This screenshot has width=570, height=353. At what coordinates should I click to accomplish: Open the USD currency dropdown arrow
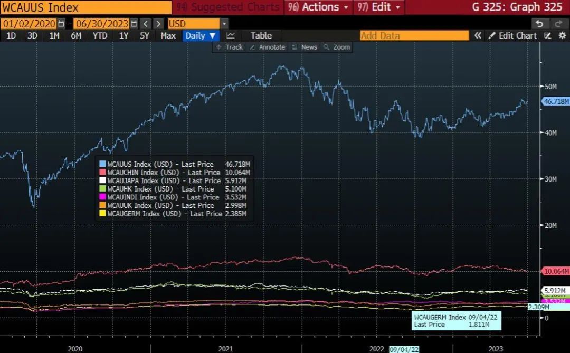pyautogui.click(x=224, y=24)
